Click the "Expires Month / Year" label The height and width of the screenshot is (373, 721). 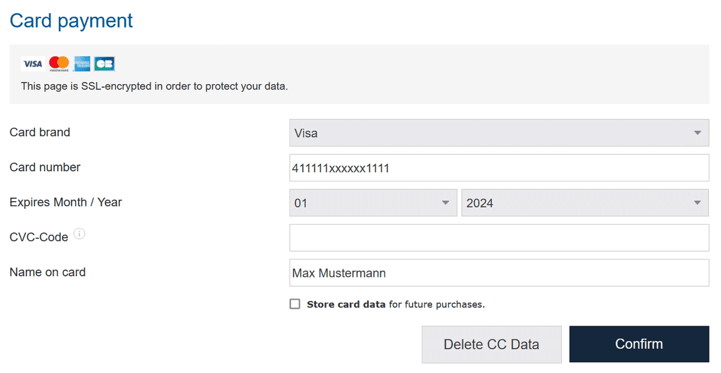click(x=65, y=202)
